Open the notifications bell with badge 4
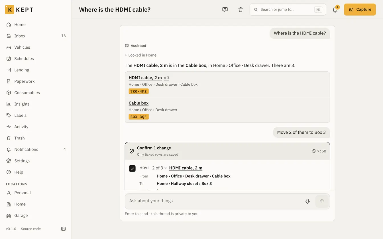 (335, 10)
